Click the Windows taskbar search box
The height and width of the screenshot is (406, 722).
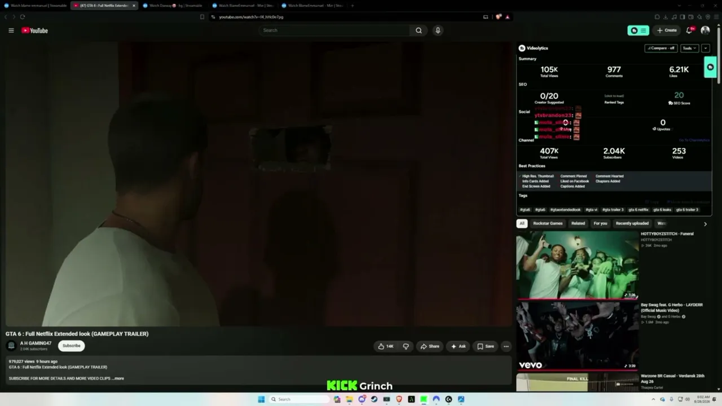click(x=298, y=399)
